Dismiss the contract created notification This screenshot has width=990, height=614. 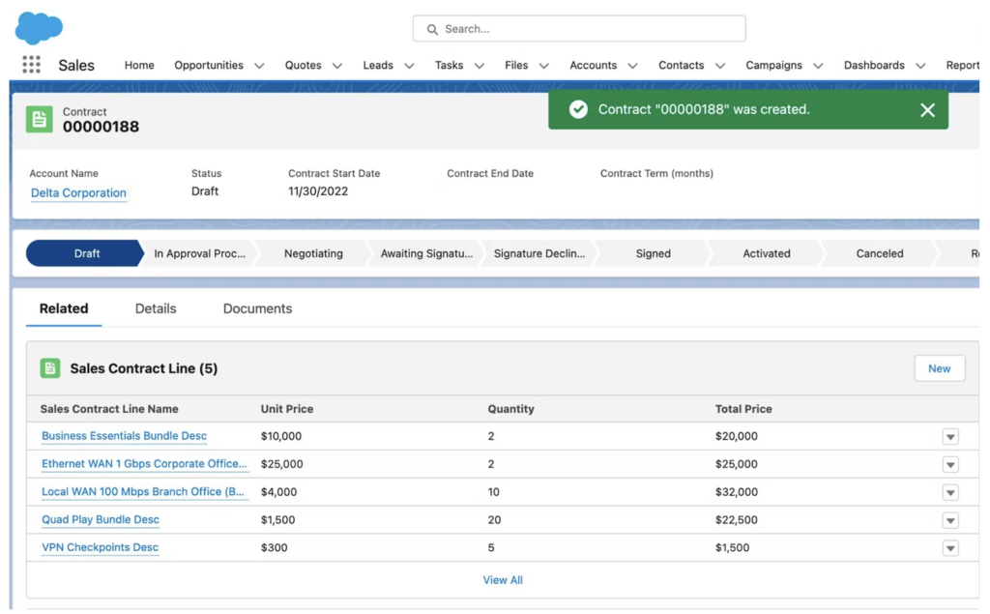click(x=927, y=110)
